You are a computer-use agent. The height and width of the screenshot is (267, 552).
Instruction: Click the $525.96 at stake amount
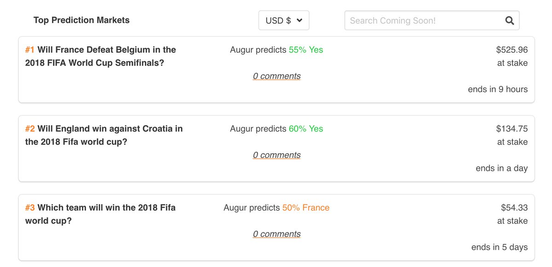coord(512,50)
